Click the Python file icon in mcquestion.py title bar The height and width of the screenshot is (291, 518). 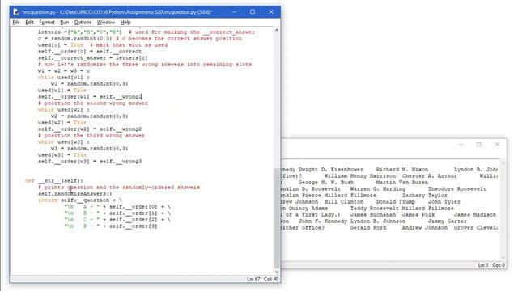16,12
